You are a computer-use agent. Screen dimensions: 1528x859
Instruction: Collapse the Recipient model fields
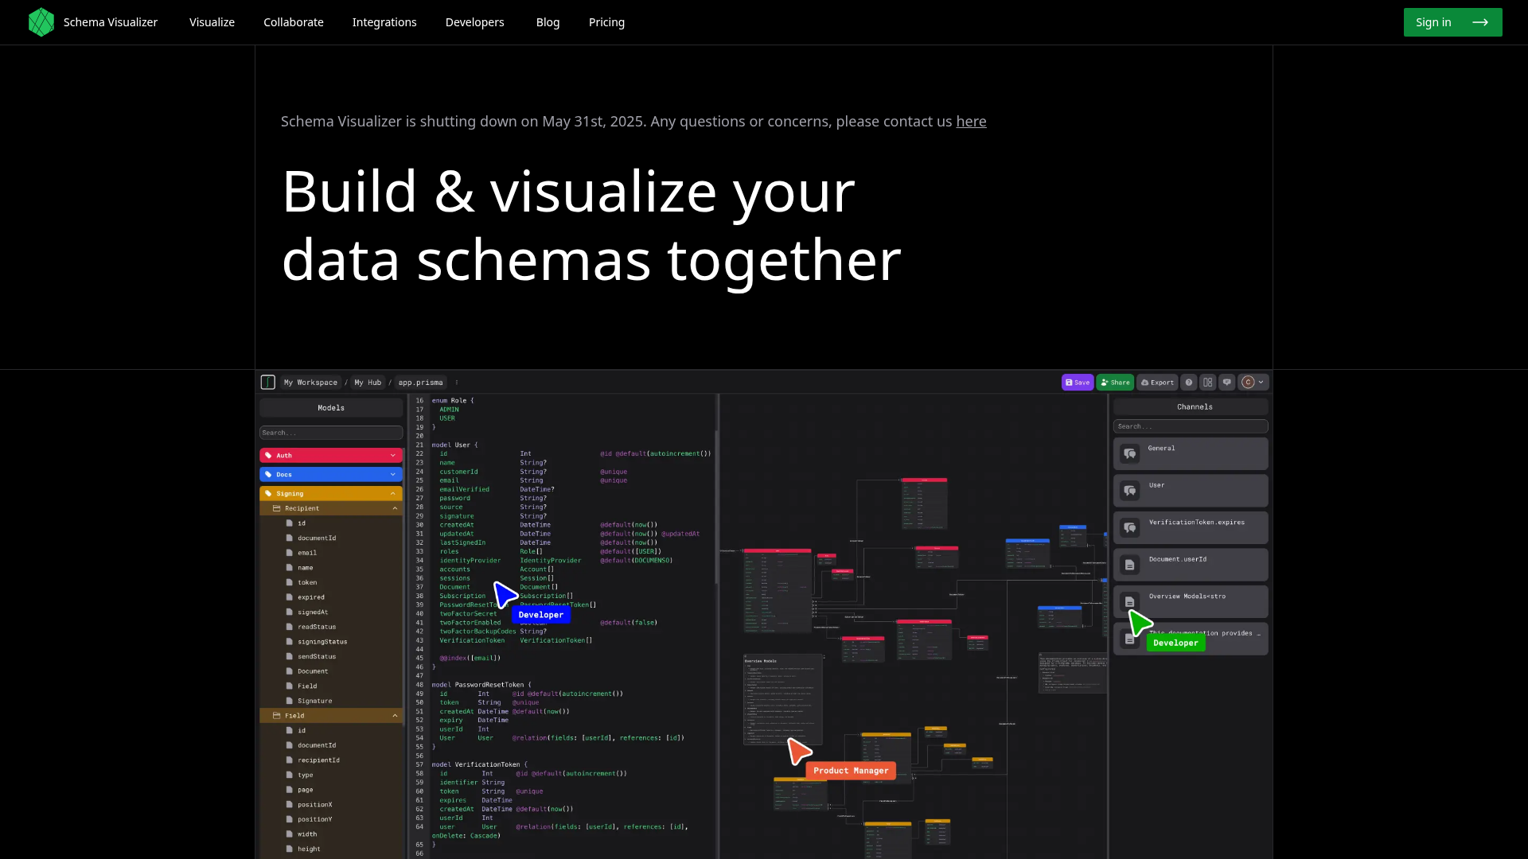(x=396, y=508)
